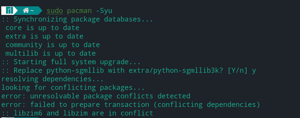
Task: Click the 'failed to prepare transaction' error line
Action: click(x=145, y=105)
